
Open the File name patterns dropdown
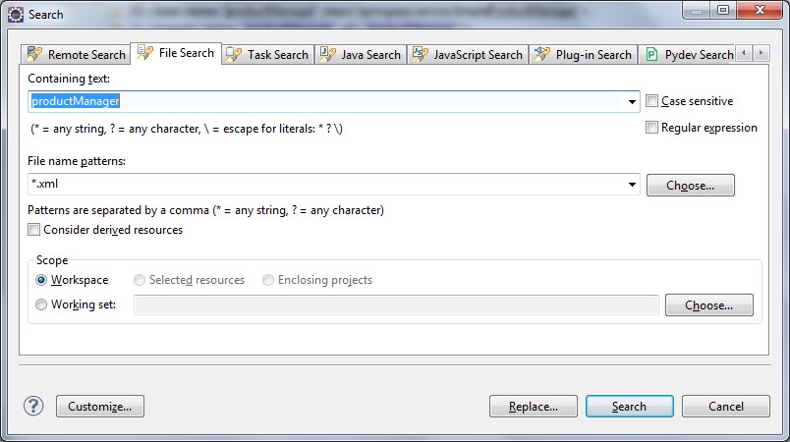633,185
